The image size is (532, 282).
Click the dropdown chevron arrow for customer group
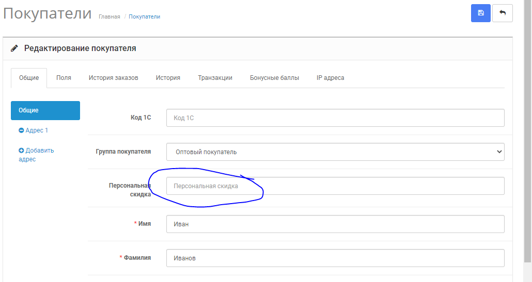click(499, 152)
